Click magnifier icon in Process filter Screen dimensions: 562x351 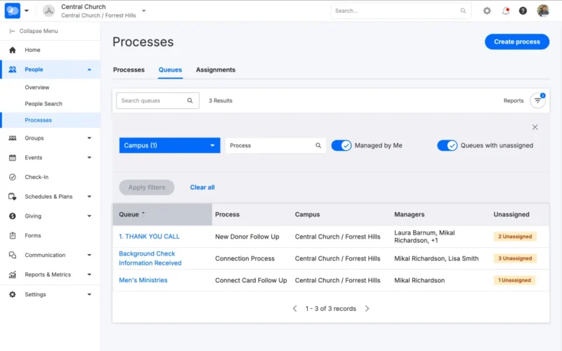point(318,145)
